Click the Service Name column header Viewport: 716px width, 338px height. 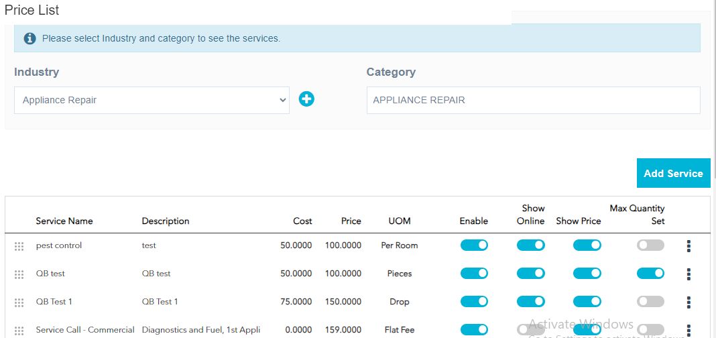tap(64, 221)
